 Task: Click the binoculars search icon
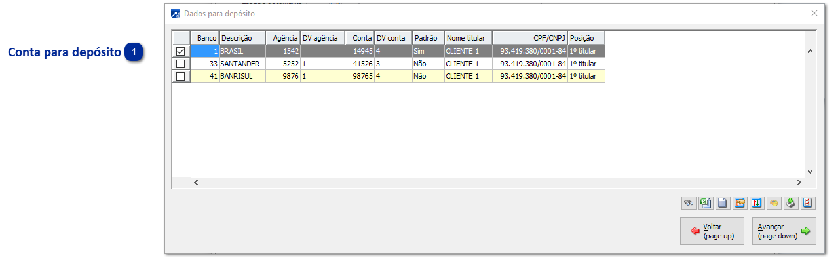click(689, 203)
